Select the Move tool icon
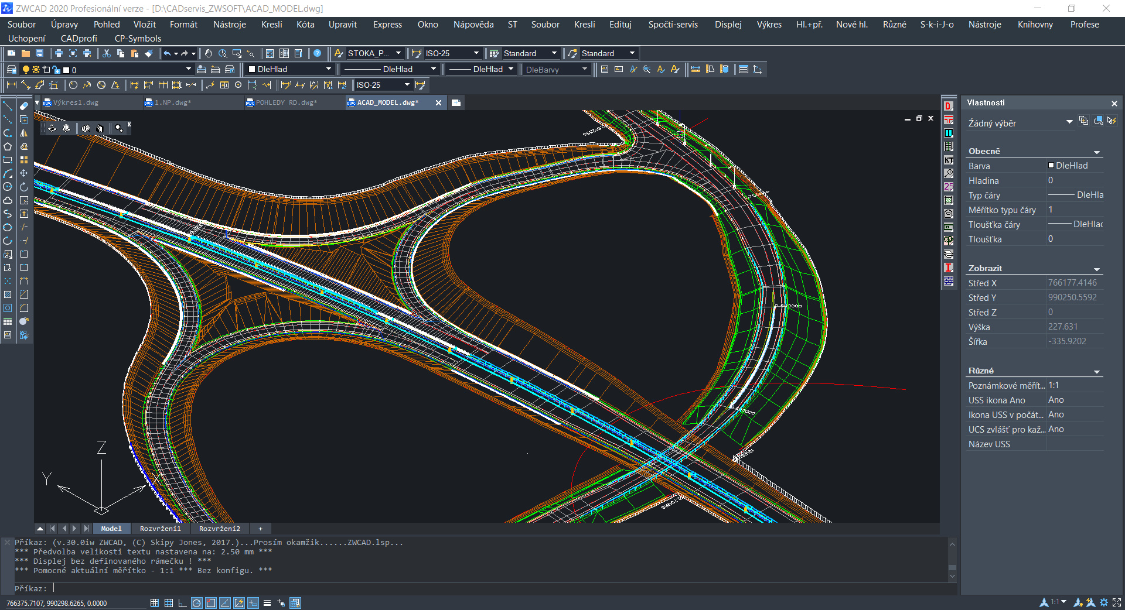 24,173
